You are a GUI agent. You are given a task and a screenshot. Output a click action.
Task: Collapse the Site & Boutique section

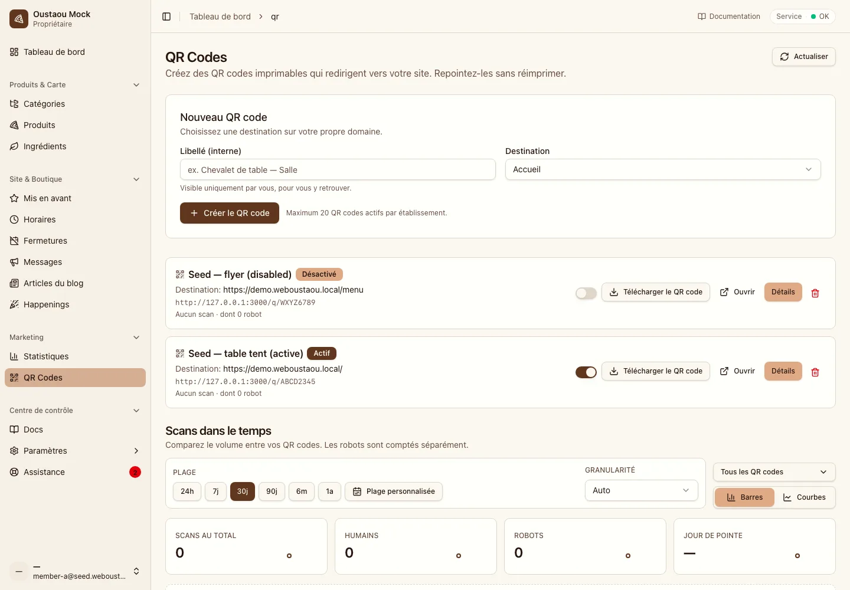tap(75, 179)
